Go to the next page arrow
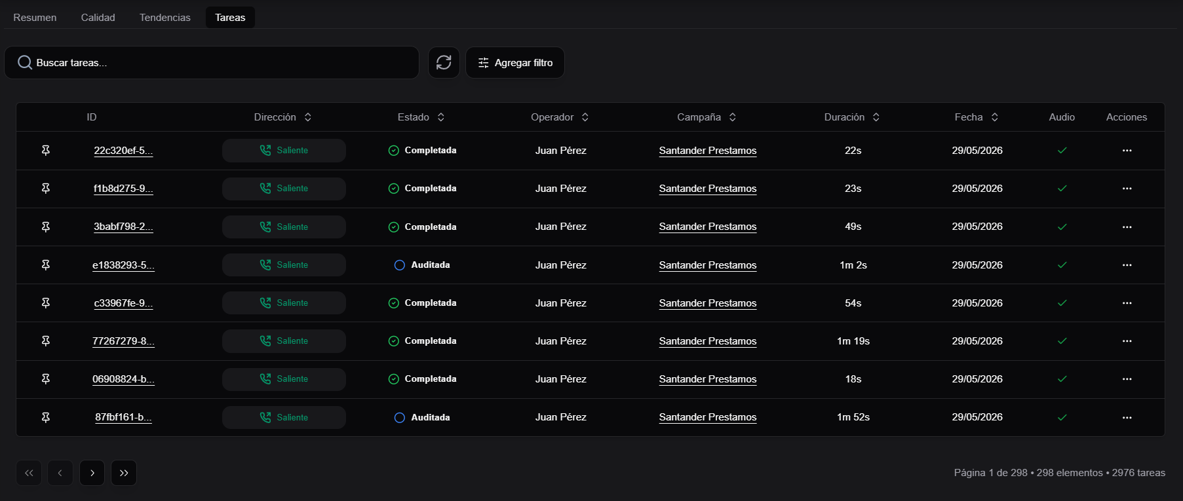This screenshot has width=1183, height=501. click(92, 473)
